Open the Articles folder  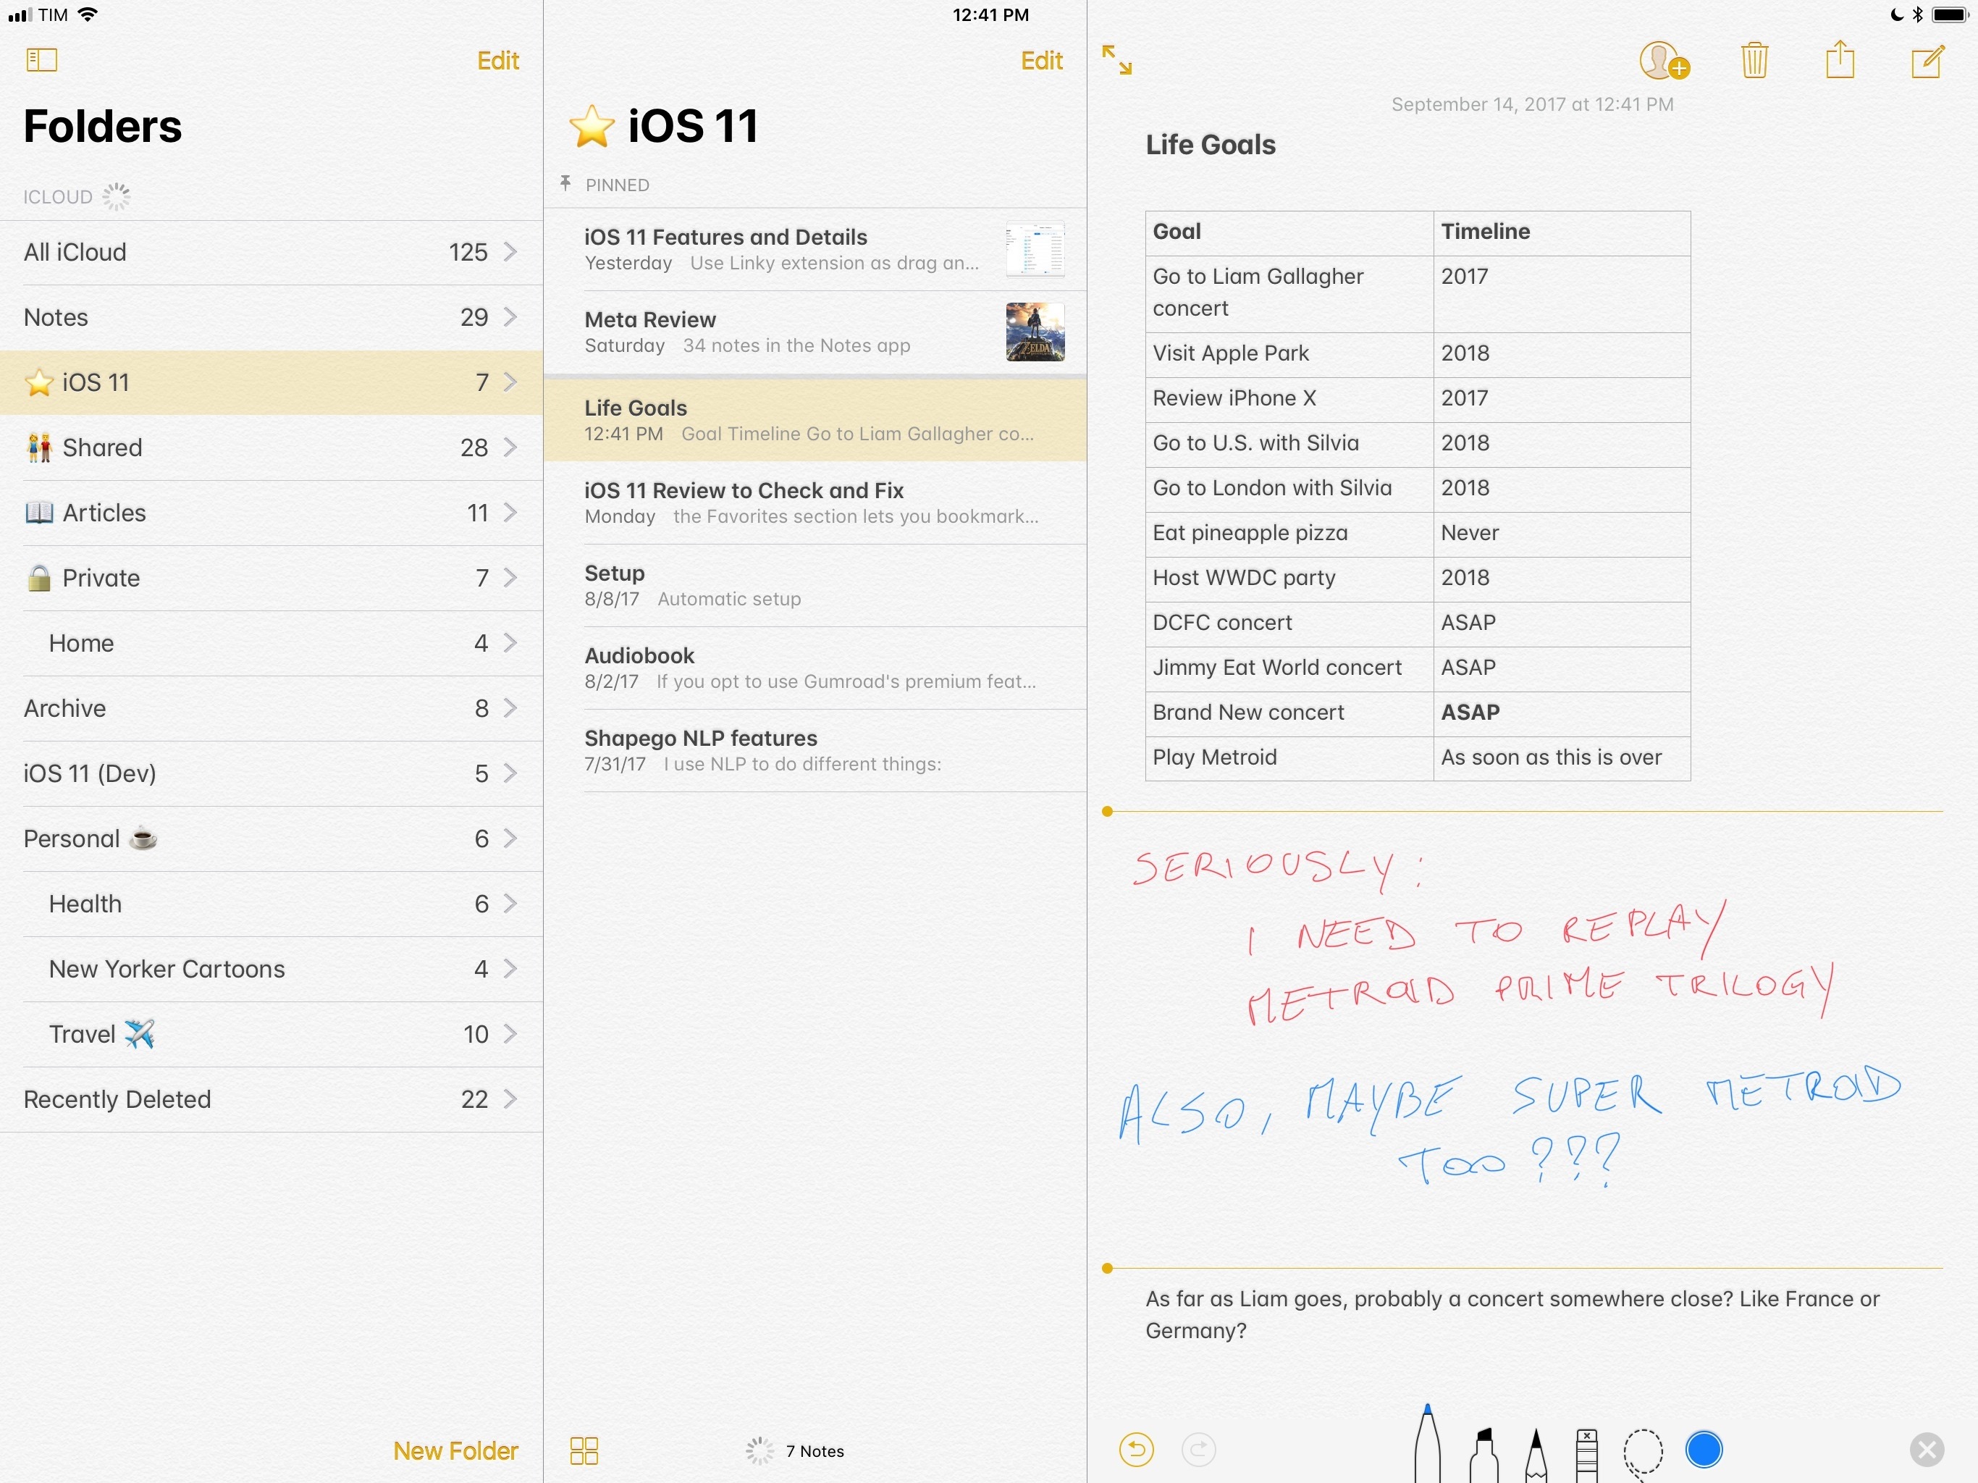click(x=271, y=513)
